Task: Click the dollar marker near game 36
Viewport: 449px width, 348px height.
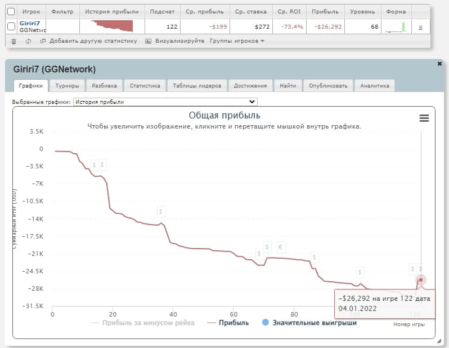Action: tap(161, 212)
